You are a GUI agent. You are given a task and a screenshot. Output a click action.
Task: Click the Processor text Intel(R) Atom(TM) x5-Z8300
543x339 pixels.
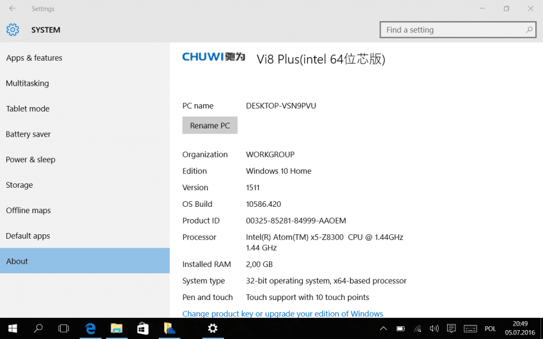(294, 237)
